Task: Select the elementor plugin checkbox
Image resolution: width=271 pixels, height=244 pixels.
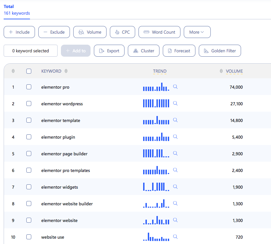Action: coord(29,137)
